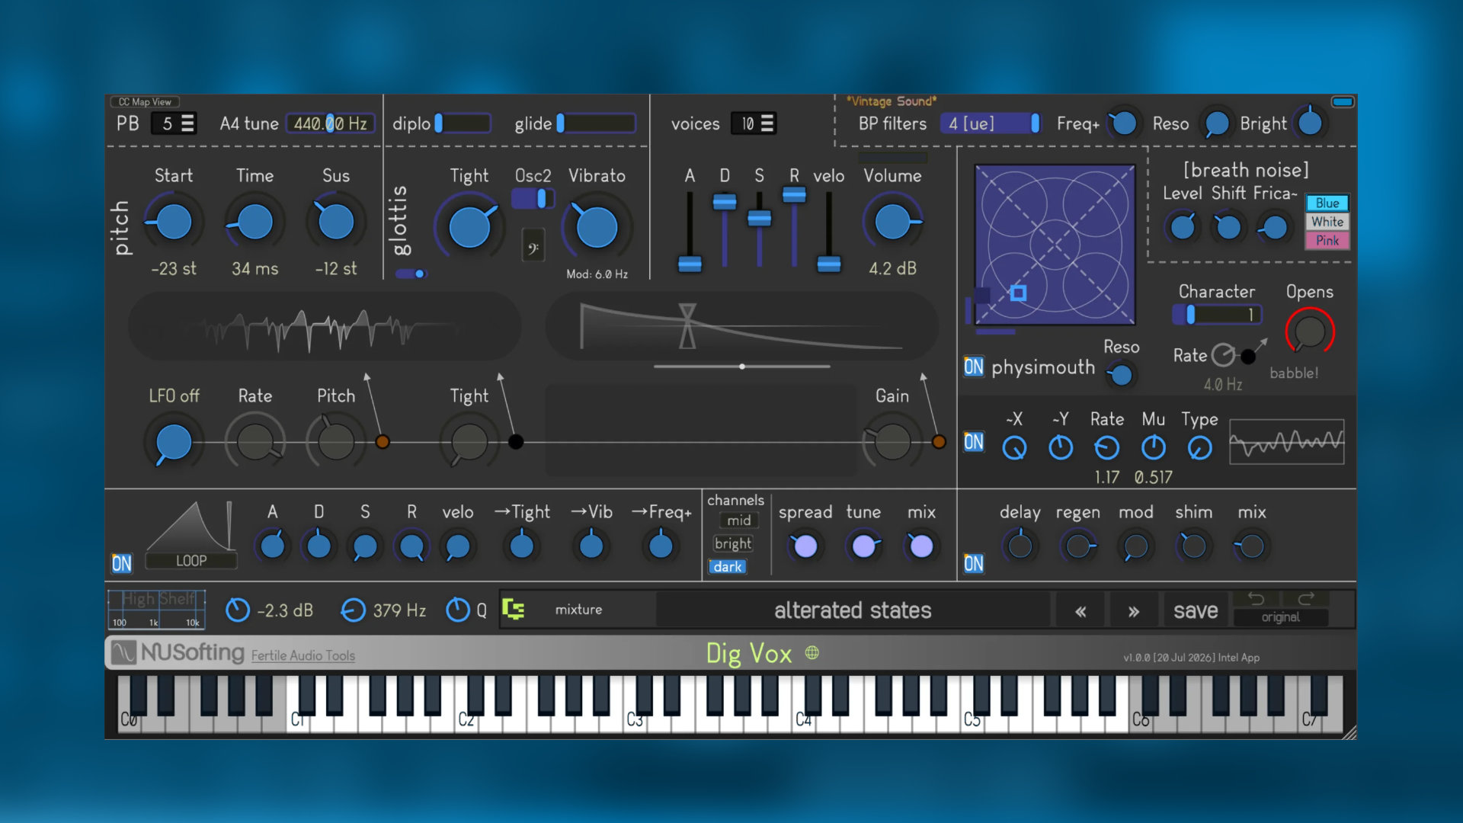Go to the previous preset with «
The image size is (1463, 823).
point(1080,611)
